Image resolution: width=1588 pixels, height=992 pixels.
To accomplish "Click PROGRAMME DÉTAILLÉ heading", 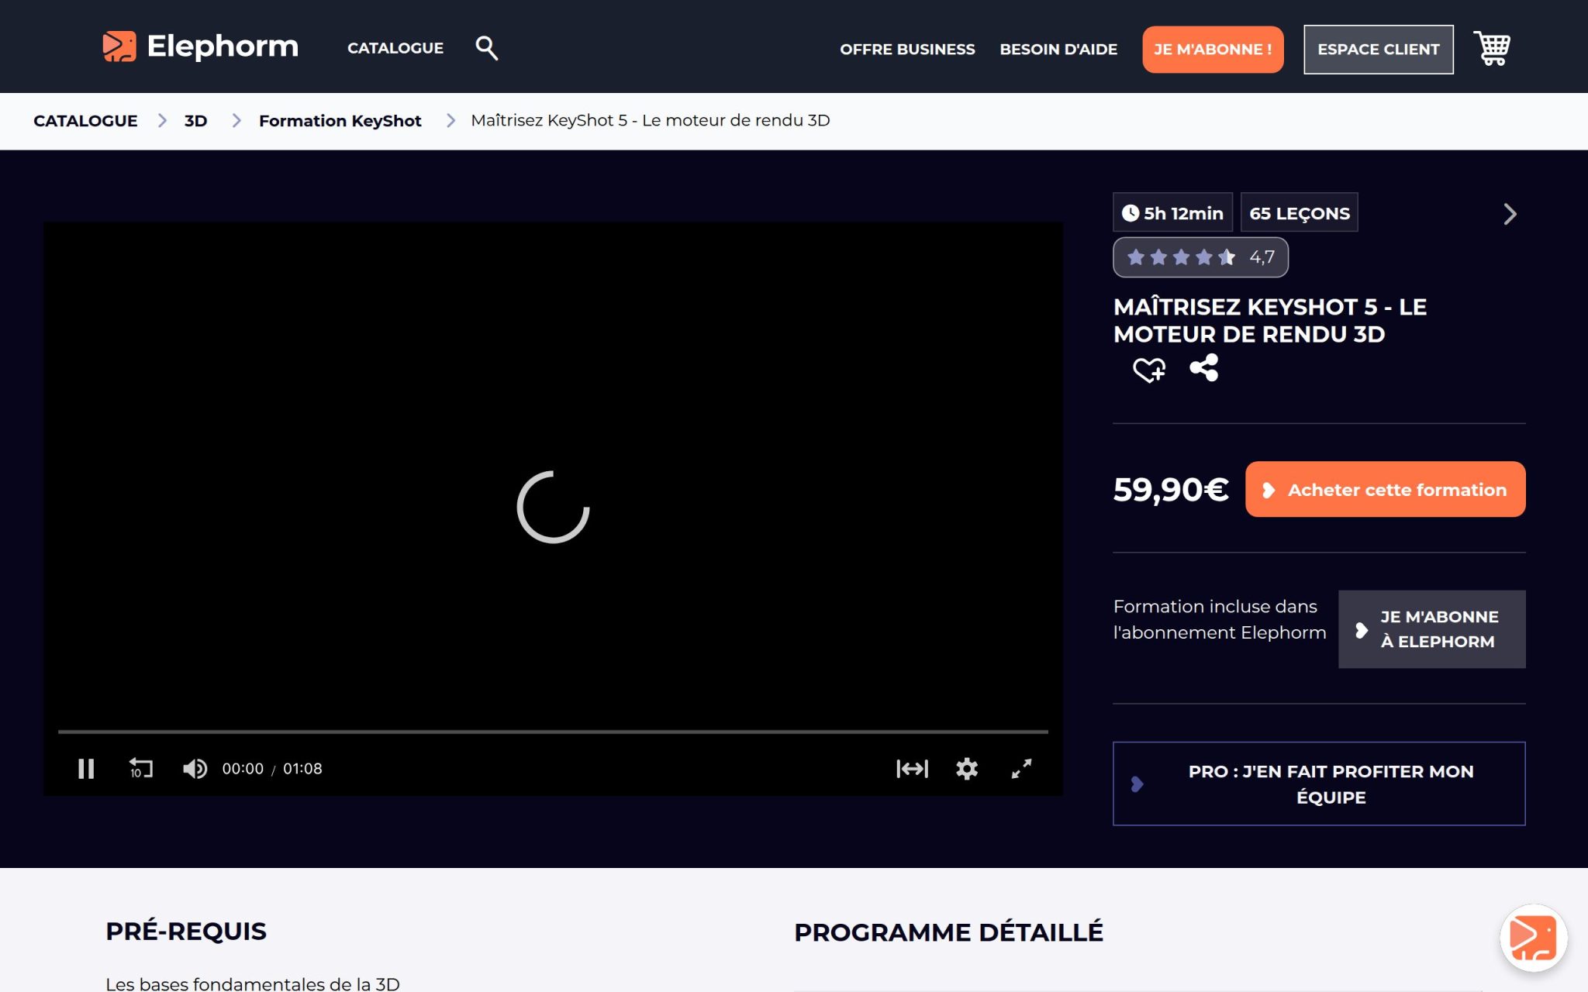I will pos(948,932).
